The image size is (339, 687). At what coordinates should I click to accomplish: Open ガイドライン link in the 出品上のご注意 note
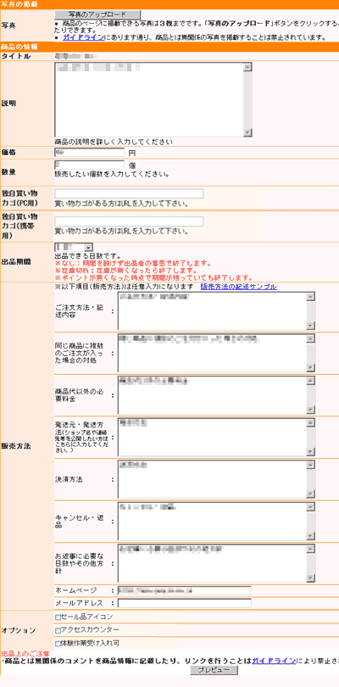pyautogui.click(x=273, y=660)
